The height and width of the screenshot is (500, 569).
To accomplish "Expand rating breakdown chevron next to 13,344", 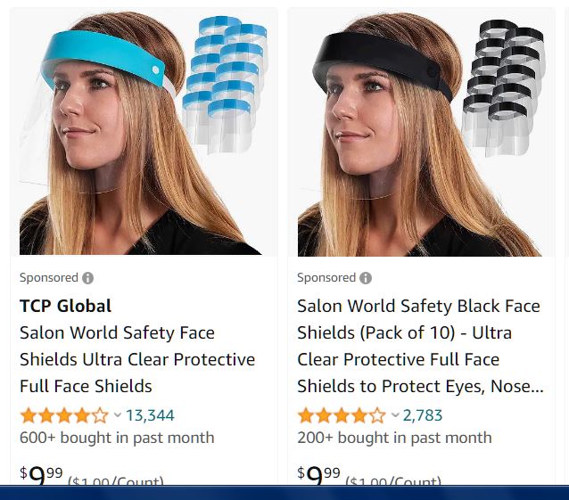I will point(117,414).
